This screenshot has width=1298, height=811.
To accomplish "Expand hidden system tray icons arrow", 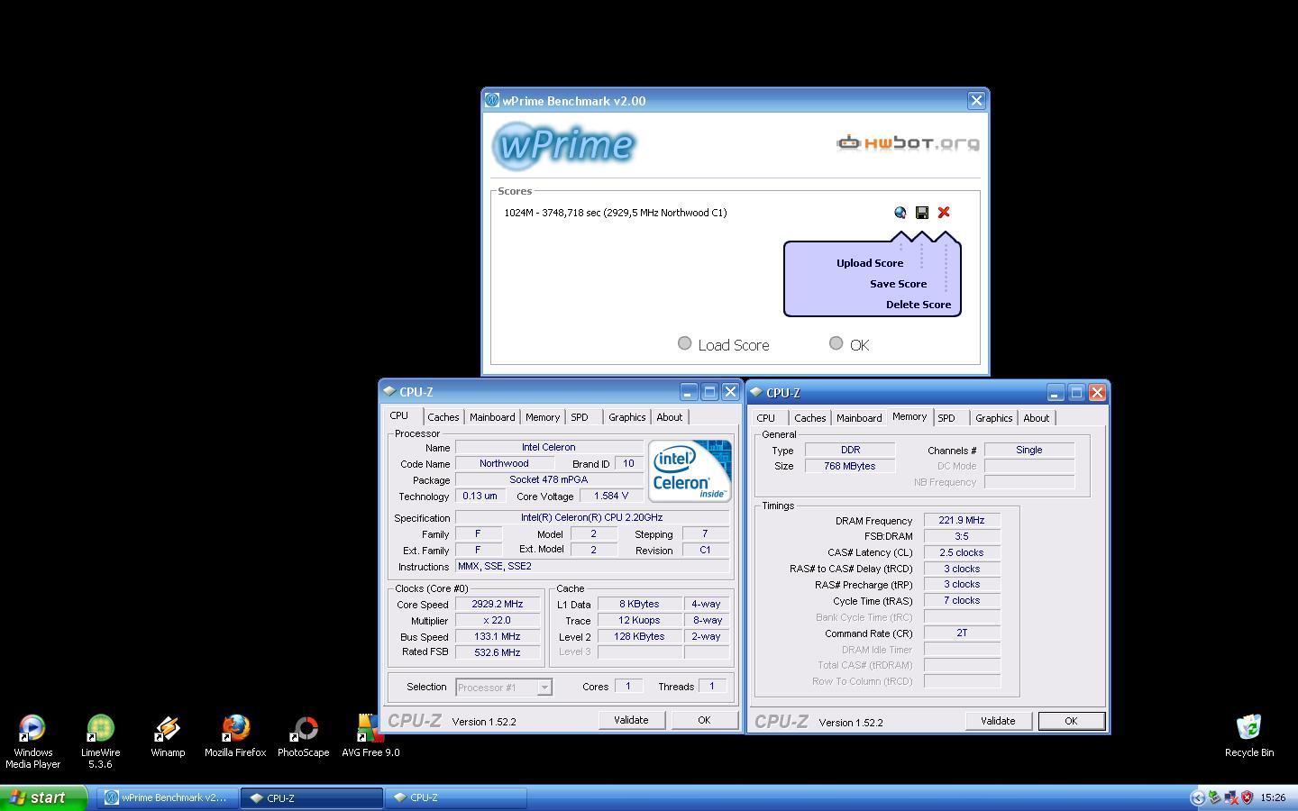I will click(1198, 797).
